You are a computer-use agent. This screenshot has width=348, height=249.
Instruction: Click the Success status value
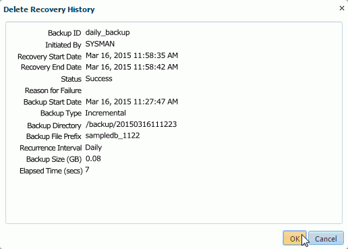98,78
